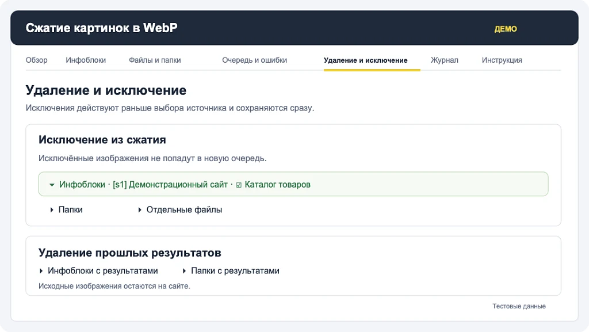This screenshot has height=332, width=589.
Task: Go to the Очередь и ошибки tab
Action: point(254,60)
